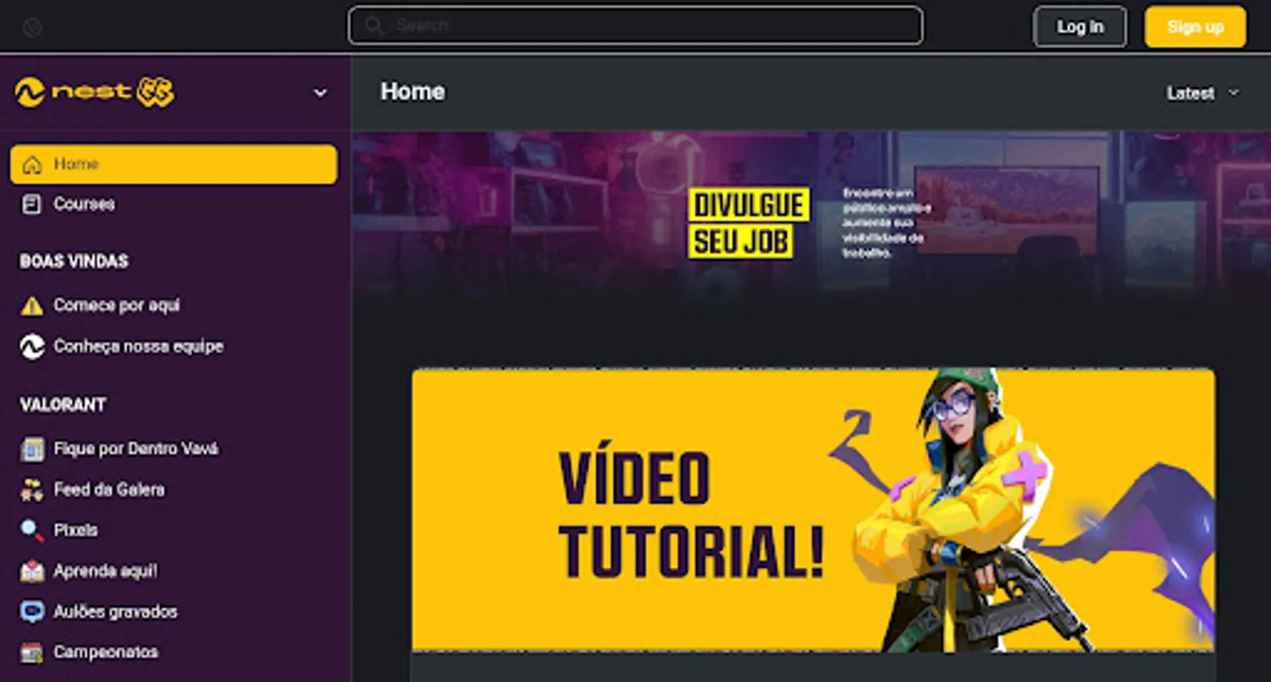Click the Courses book icon
This screenshot has width=1271, height=682.
(x=32, y=205)
